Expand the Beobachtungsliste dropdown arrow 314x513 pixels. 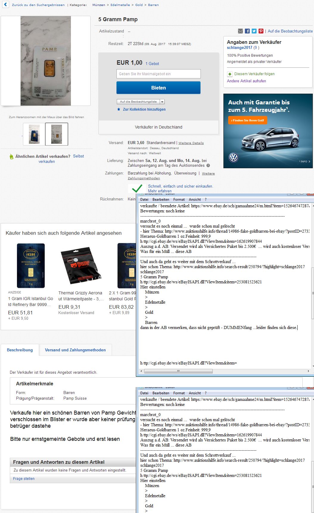pos(162,102)
